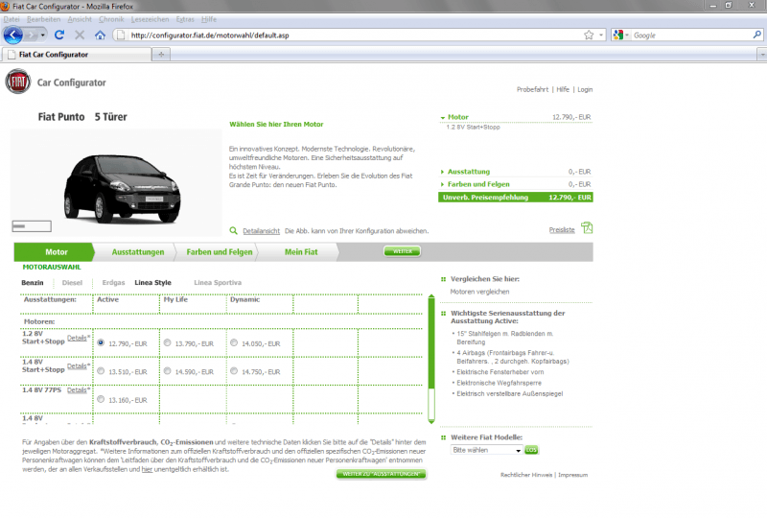
Task: Select 1.2 8V Start+Stopp Active 12.790 EUR
Action: (x=101, y=342)
